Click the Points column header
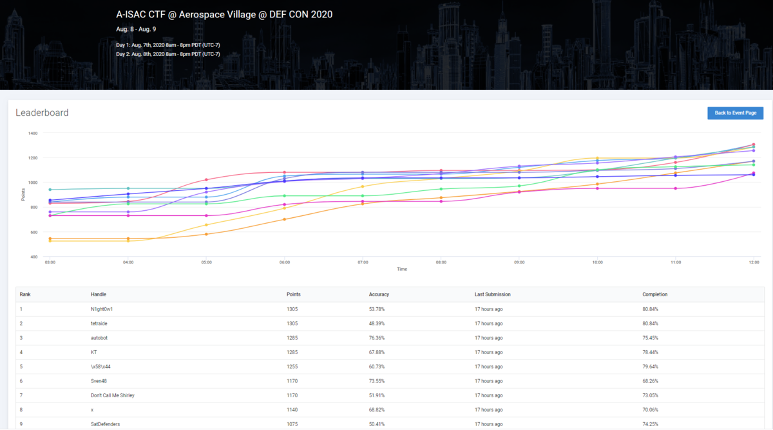The width and height of the screenshot is (773, 430). [293, 294]
